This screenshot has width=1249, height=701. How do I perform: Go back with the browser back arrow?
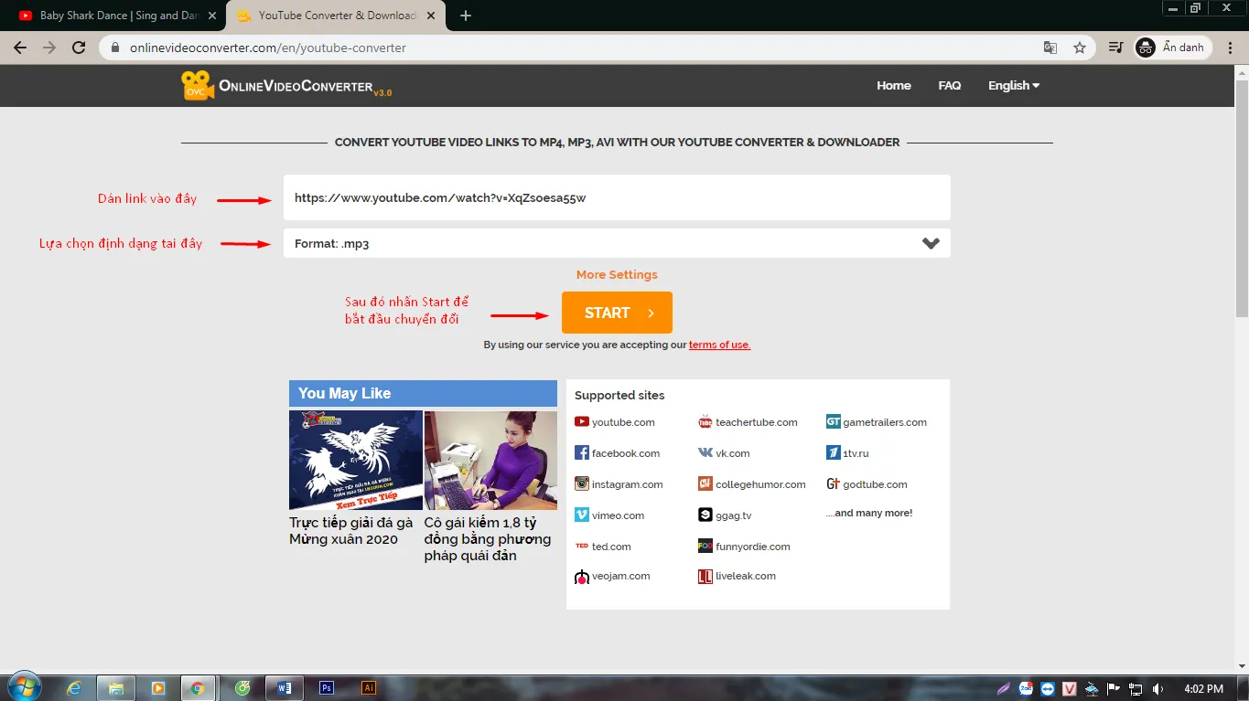pyautogui.click(x=20, y=48)
